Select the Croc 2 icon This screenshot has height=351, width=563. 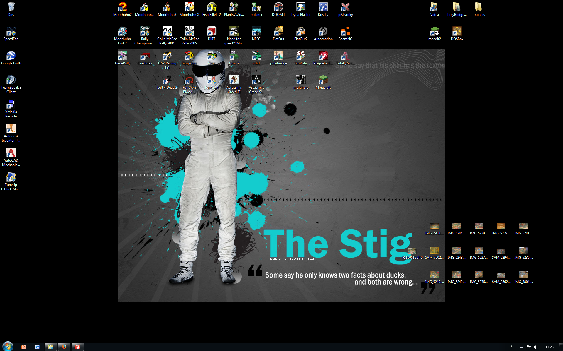point(234,58)
